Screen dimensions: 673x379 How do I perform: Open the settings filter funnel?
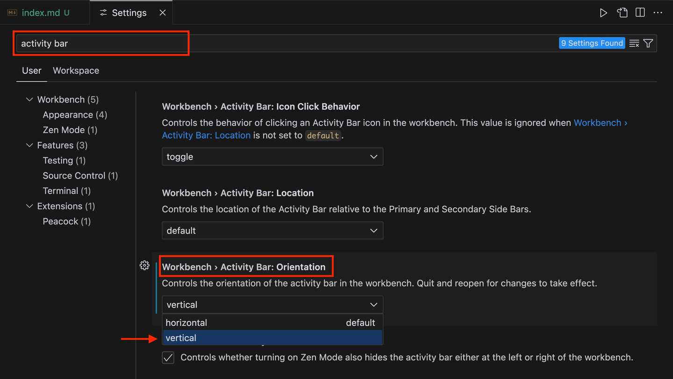(648, 43)
